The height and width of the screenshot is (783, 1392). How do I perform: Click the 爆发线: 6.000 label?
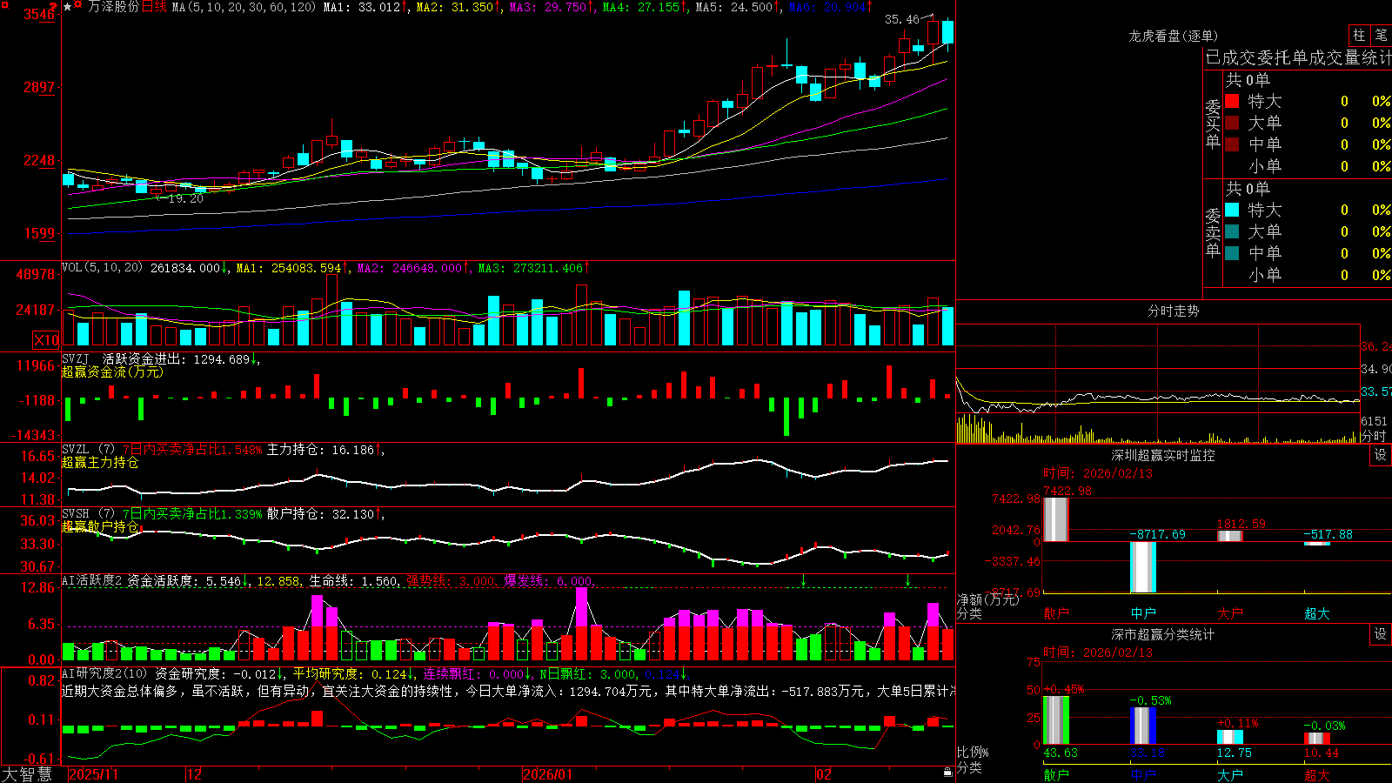[x=548, y=581]
